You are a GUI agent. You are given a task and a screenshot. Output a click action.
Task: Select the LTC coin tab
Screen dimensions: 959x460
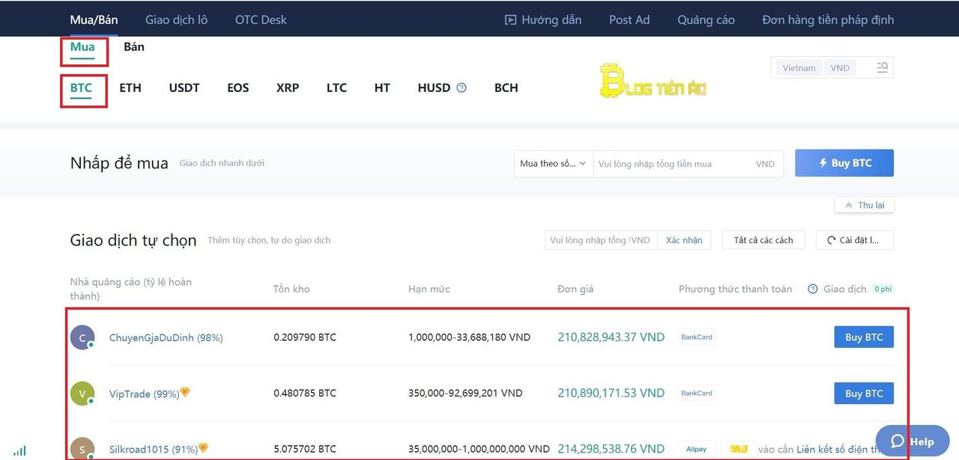click(336, 88)
